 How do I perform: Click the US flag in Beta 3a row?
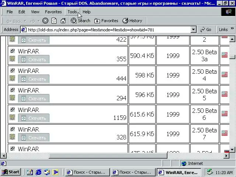pyautogui.click(x=225, y=55)
